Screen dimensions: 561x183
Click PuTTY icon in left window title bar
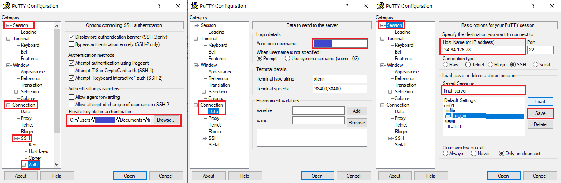point(7,6)
